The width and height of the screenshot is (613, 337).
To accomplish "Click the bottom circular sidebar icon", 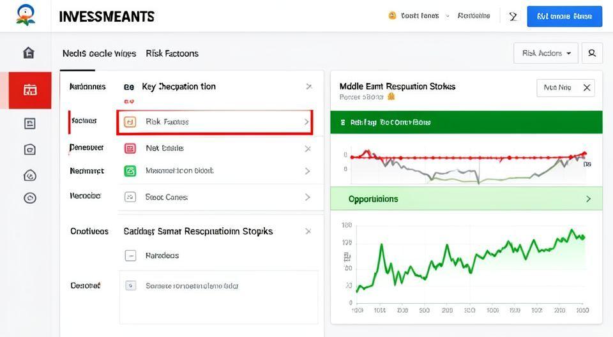I will click(29, 198).
